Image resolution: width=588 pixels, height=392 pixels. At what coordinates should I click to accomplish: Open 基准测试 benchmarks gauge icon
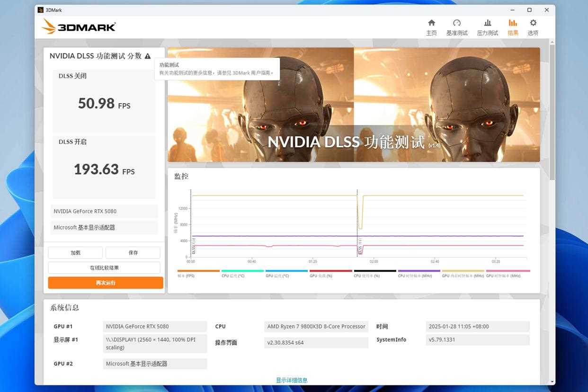[456, 23]
